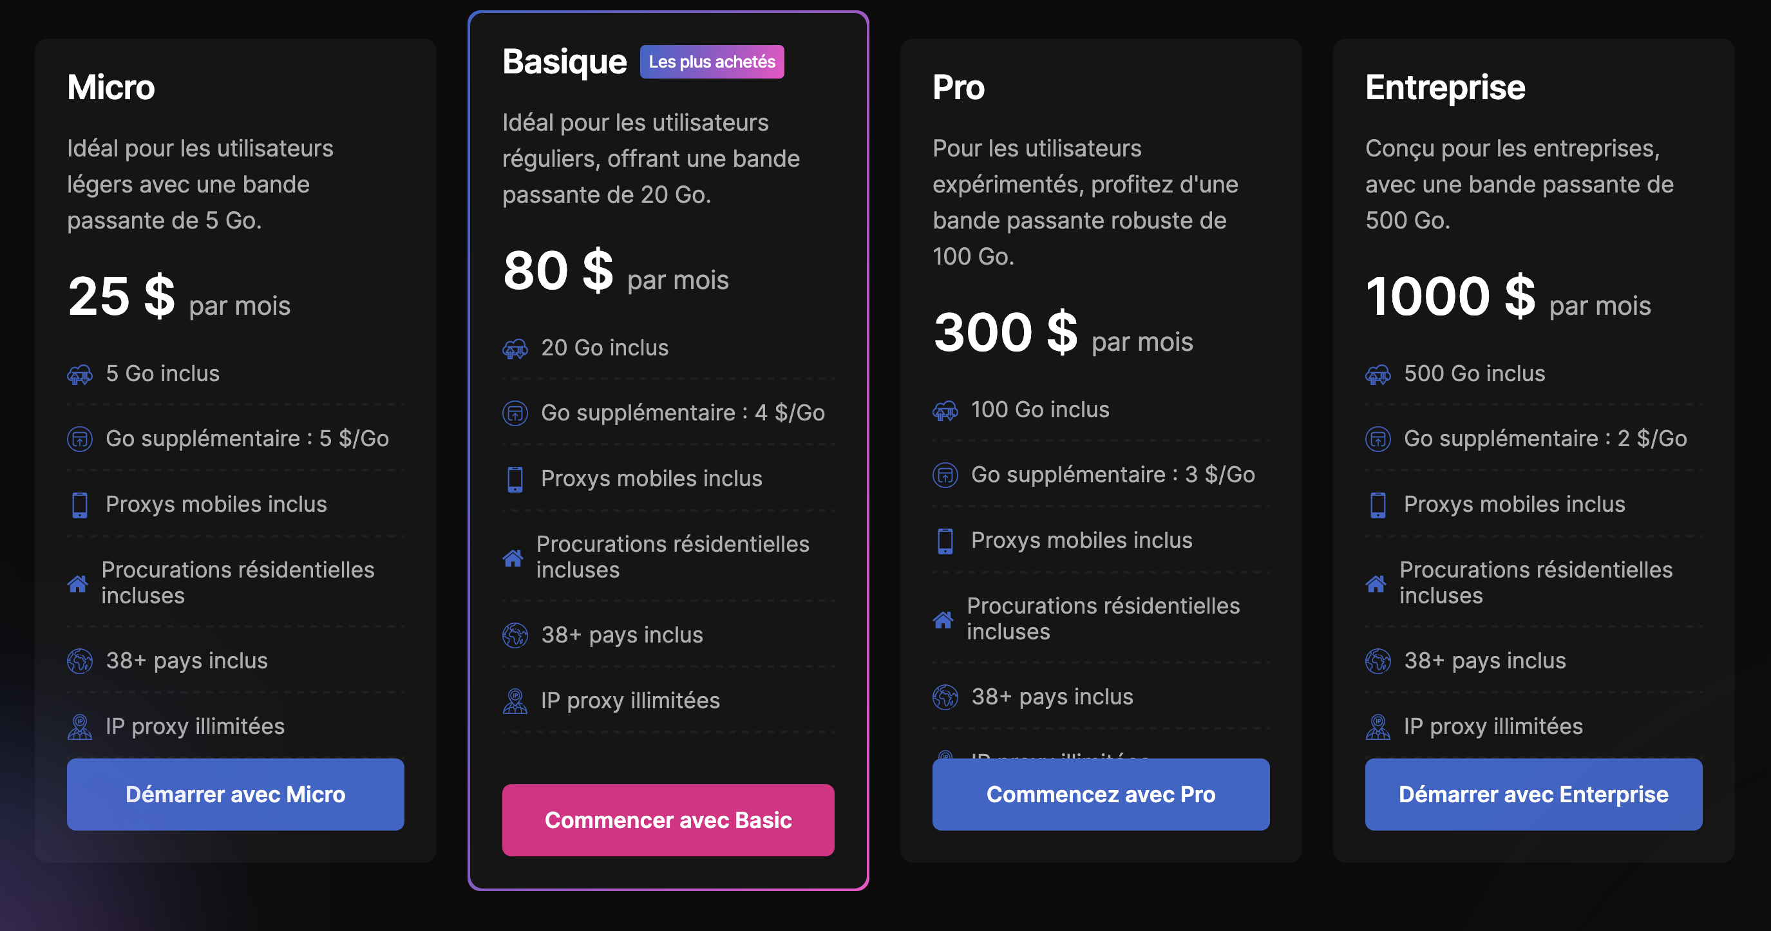Image resolution: width=1771 pixels, height=931 pixels.
Task: Click the cloud icon beside 5 Go inclus
Action: pyautogui.click(x=80, y=375)
